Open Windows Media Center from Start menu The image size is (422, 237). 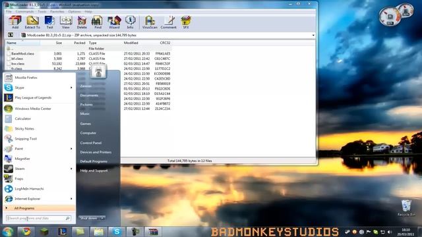click(39, 109)
